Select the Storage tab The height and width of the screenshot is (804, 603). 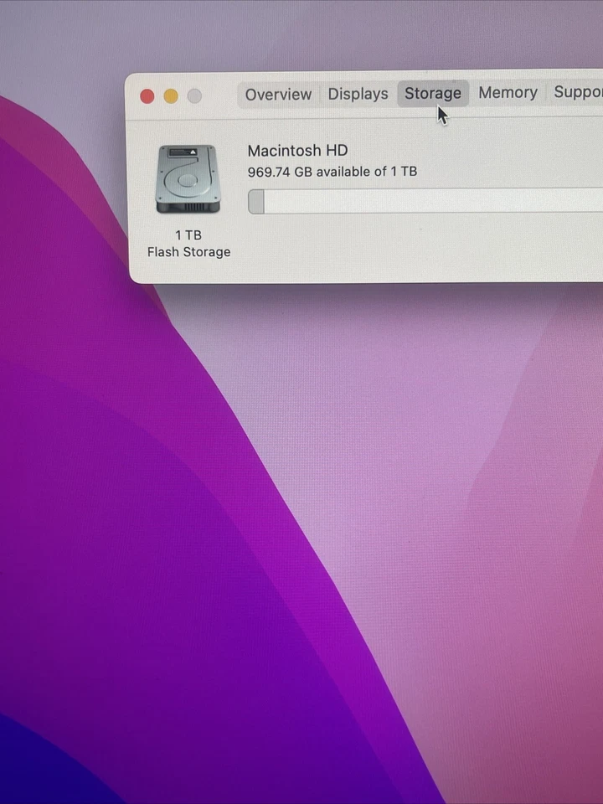(x=433, y=93)
